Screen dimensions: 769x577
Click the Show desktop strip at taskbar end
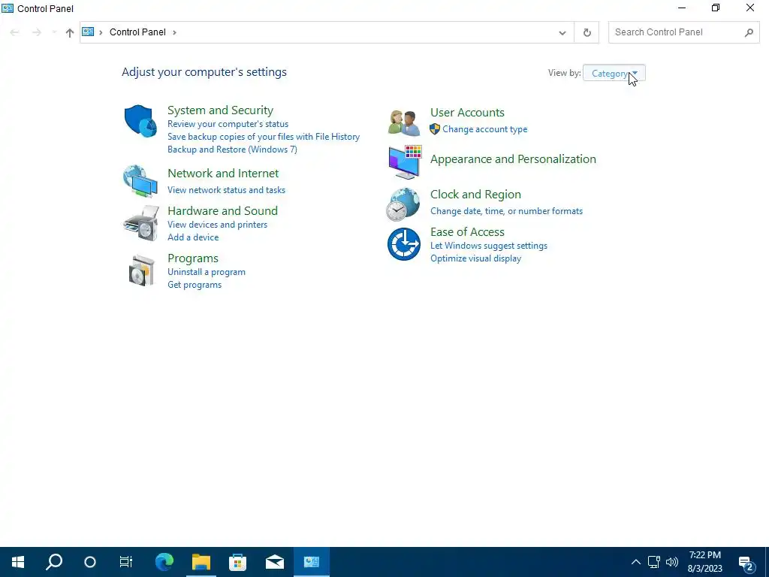[767, 562]
